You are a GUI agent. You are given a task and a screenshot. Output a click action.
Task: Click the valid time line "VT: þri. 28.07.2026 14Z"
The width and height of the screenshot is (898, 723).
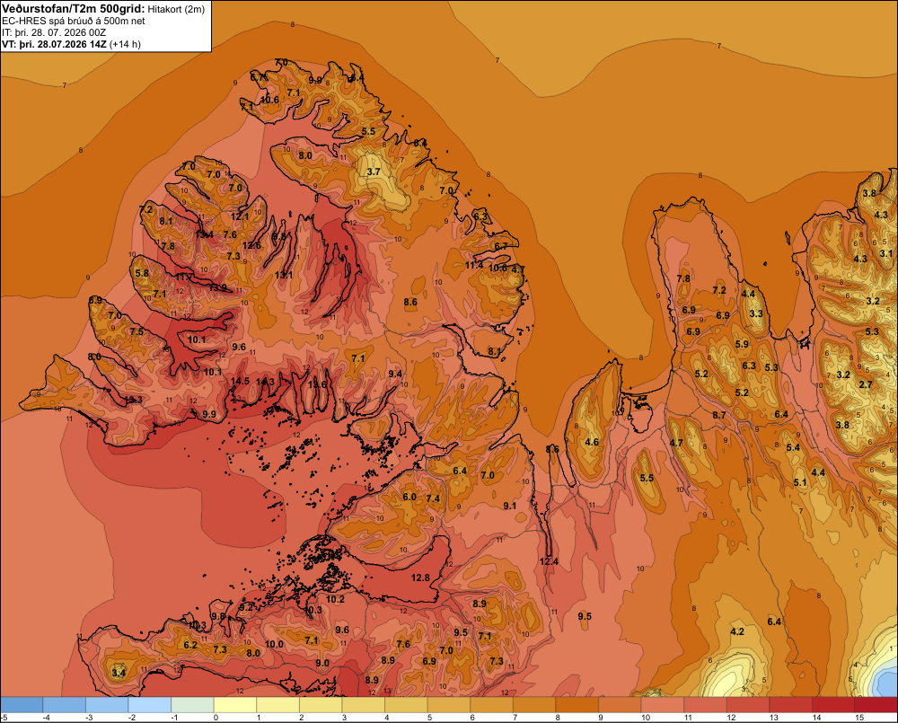point(54,44)
